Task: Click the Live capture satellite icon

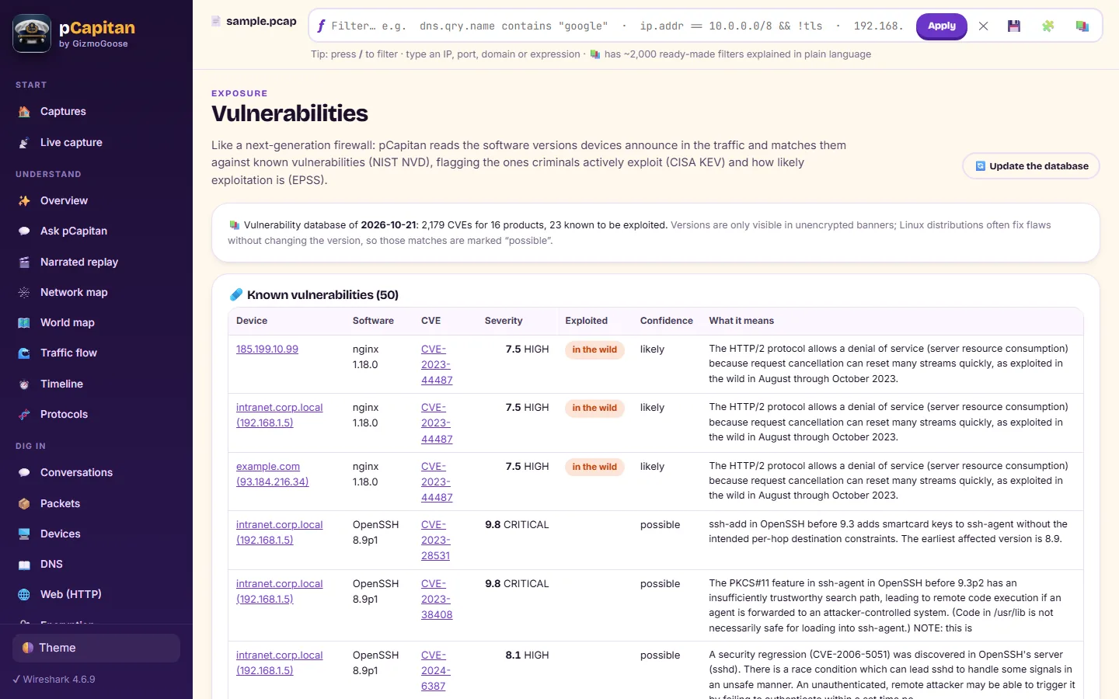Action: tap(24, 143)
